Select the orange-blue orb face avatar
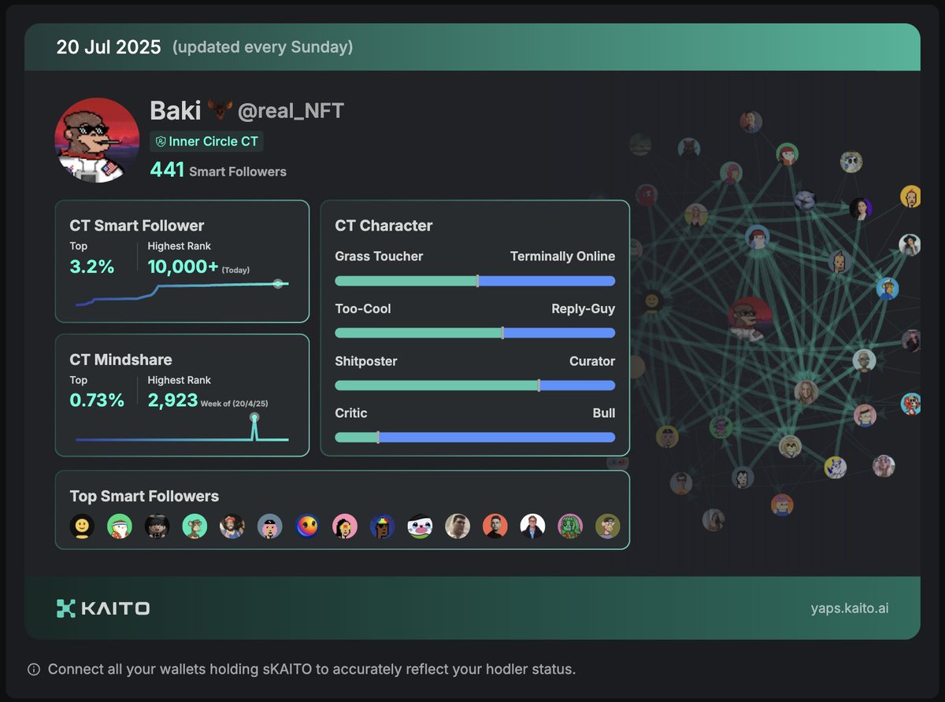 [x=307, y=526]
